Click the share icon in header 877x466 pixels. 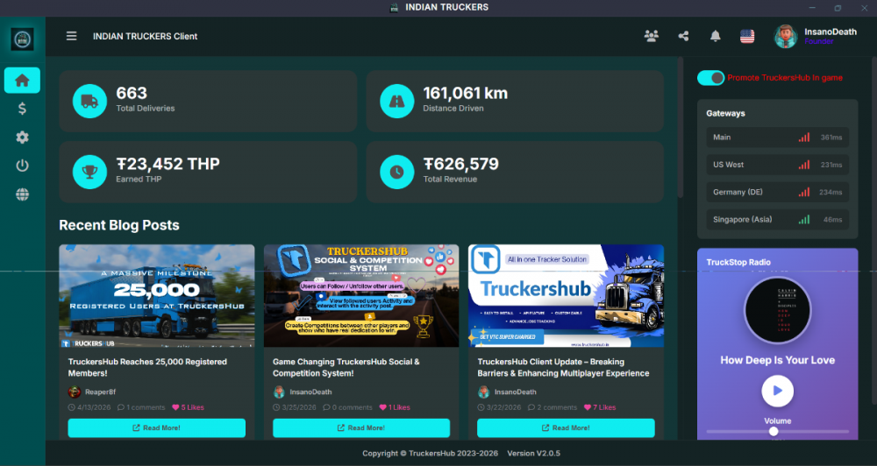[683, 36]
